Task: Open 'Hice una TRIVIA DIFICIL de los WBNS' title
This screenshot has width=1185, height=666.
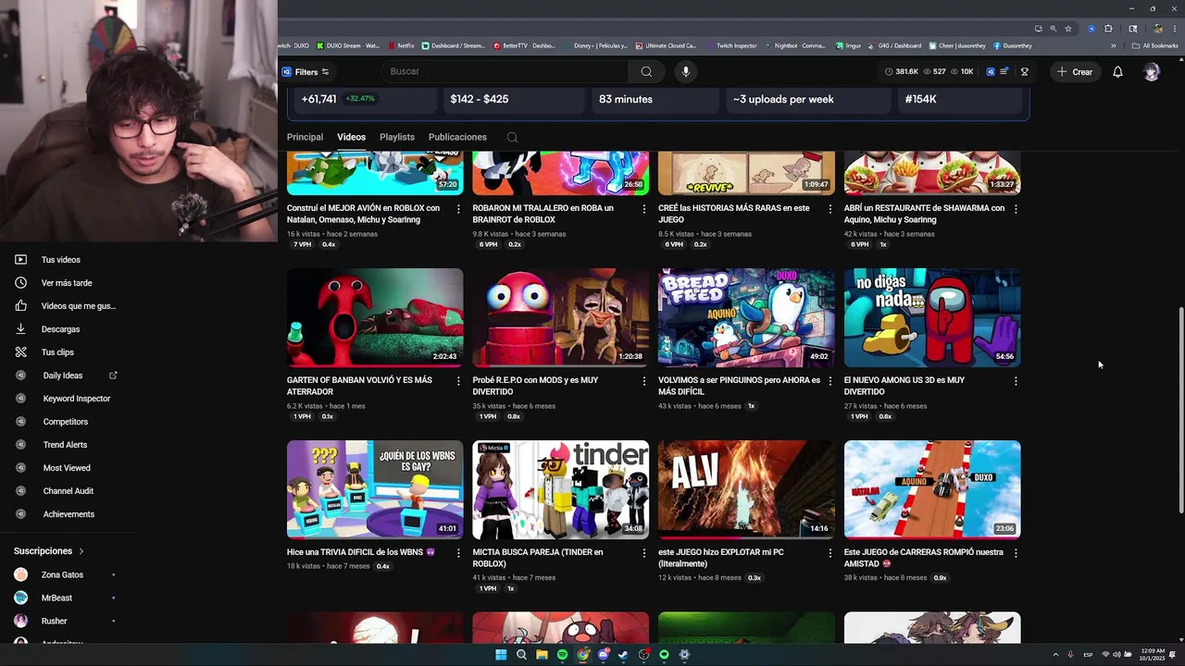Action: (361, 552)
